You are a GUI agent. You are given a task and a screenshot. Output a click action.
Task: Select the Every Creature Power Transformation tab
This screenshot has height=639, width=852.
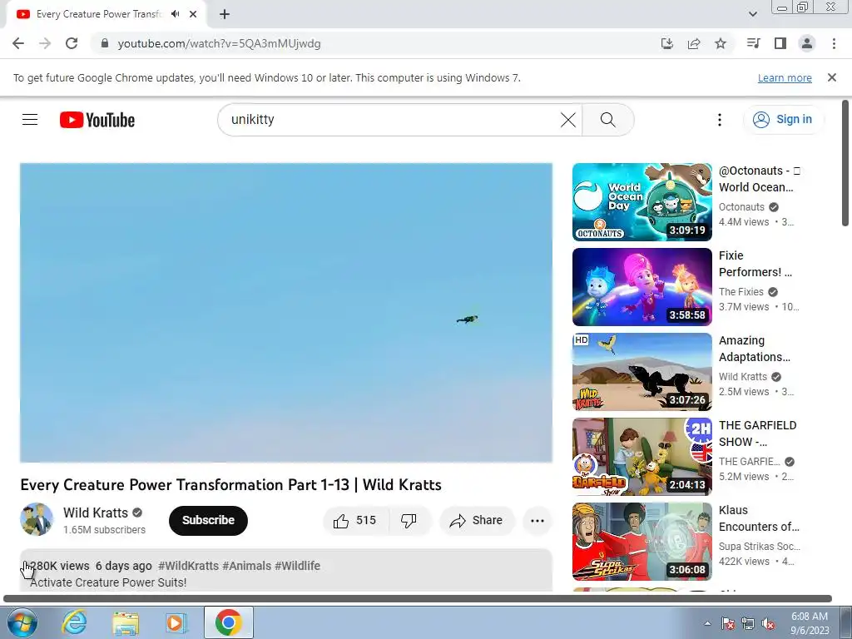(x=99, y=15)
